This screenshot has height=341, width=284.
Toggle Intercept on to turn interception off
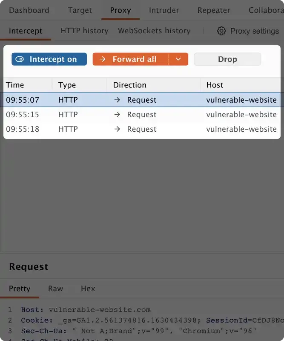49,59
